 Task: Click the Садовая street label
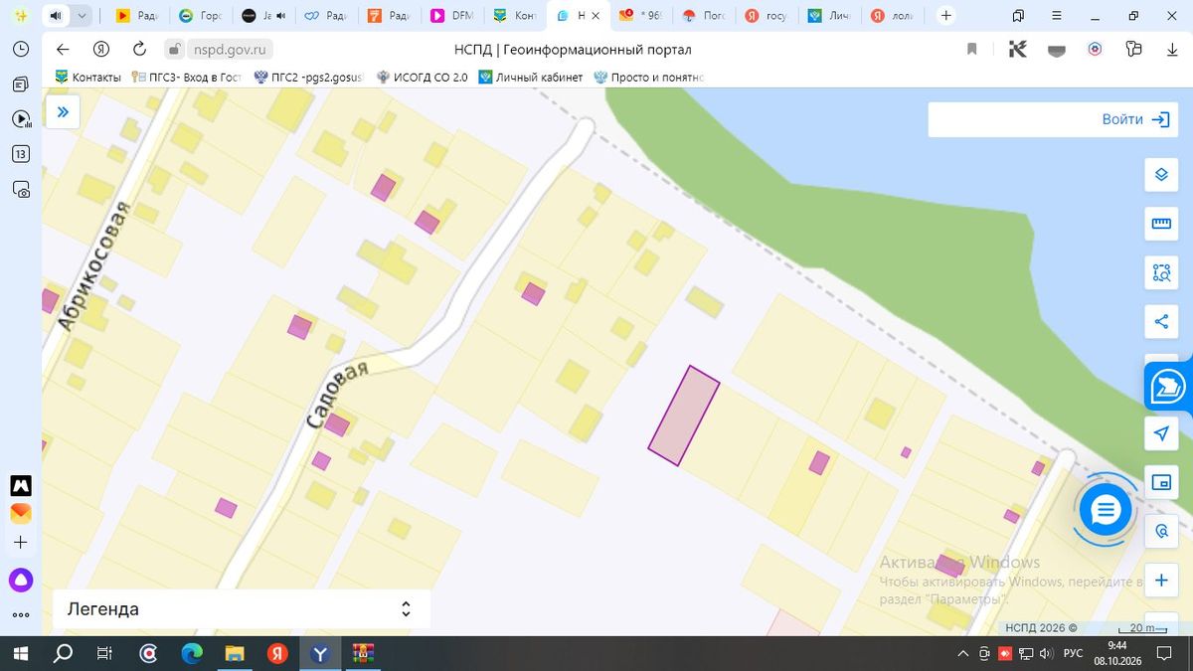(337, 396)
